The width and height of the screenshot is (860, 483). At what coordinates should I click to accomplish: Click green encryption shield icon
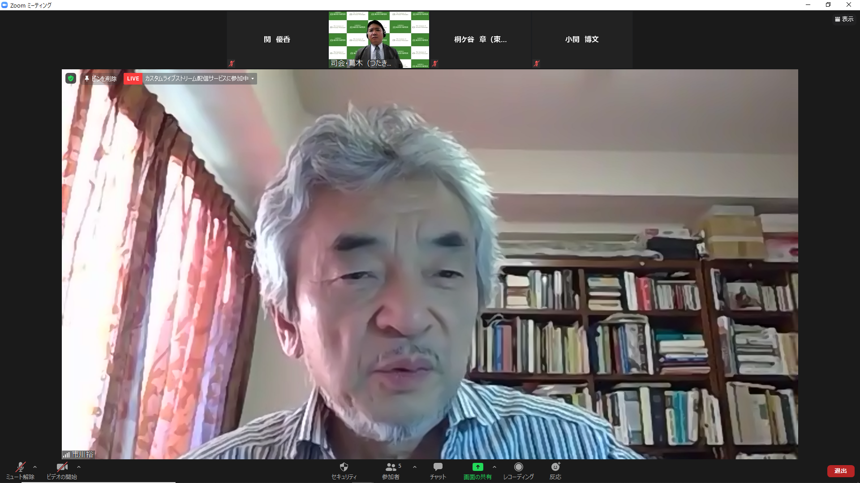(x=71, y=78)
